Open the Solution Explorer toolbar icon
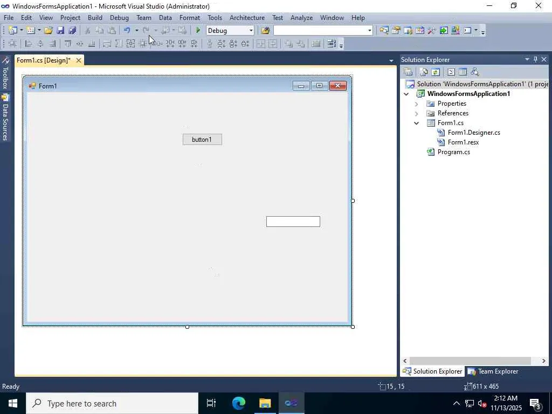The image size is (552, 414). click(384, 30)
